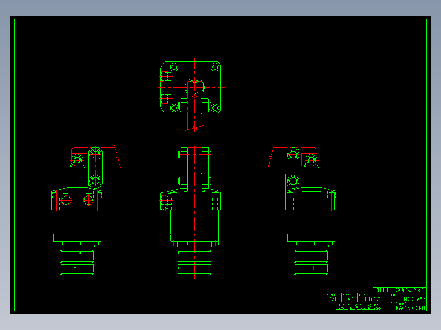Image resolution: width=441 pixels, height=330 pixels.
Task: Select "LKA0650-SRM" in the MODEL row
Action: (x=407, y=290)
